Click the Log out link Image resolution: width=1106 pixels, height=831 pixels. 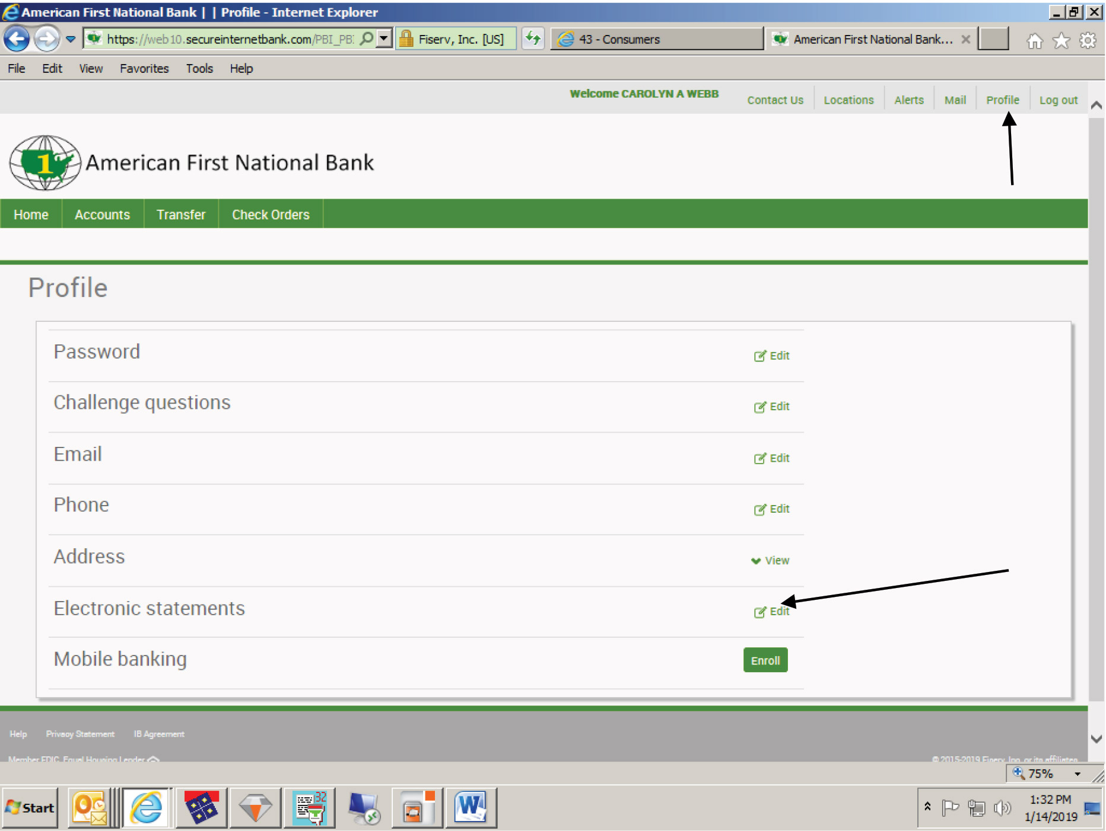click(1059, 100)
